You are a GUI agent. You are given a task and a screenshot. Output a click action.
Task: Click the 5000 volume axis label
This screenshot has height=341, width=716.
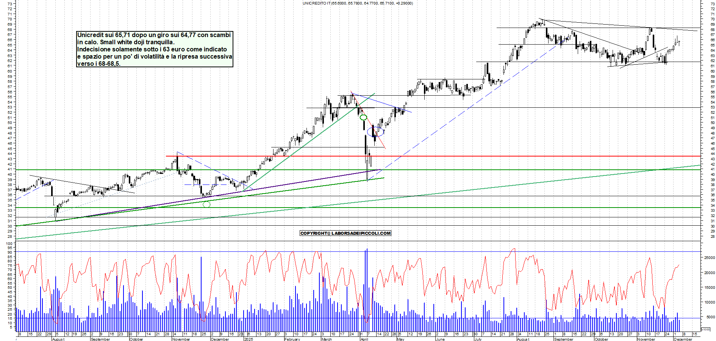coord(709,318)
